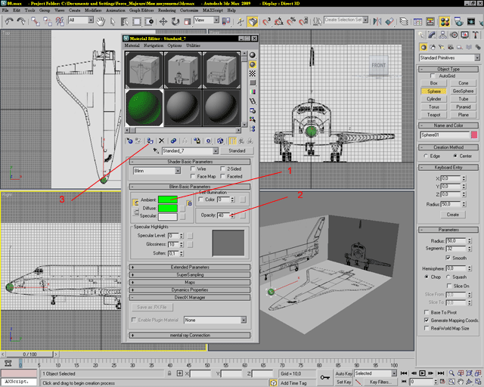
Task: Toggle the 3D Snaps tool
Action: 267,21
